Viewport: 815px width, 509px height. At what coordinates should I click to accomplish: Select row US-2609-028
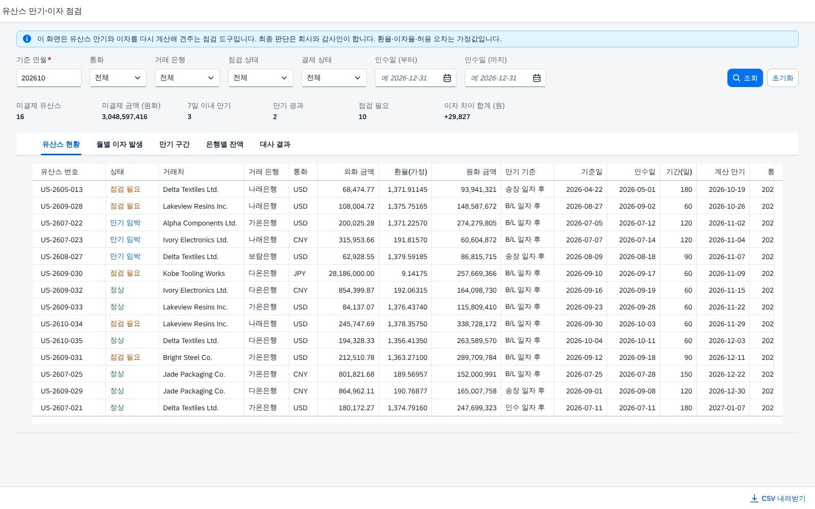click(x=403, y=206)
